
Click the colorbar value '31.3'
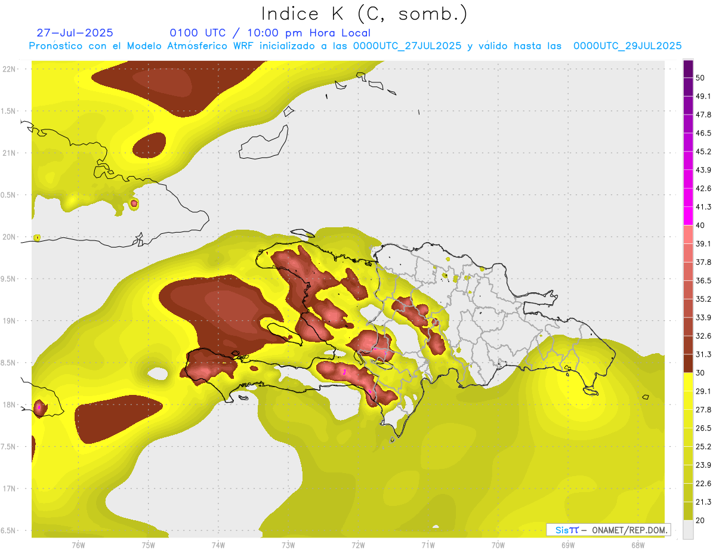[x=703, y=354]
